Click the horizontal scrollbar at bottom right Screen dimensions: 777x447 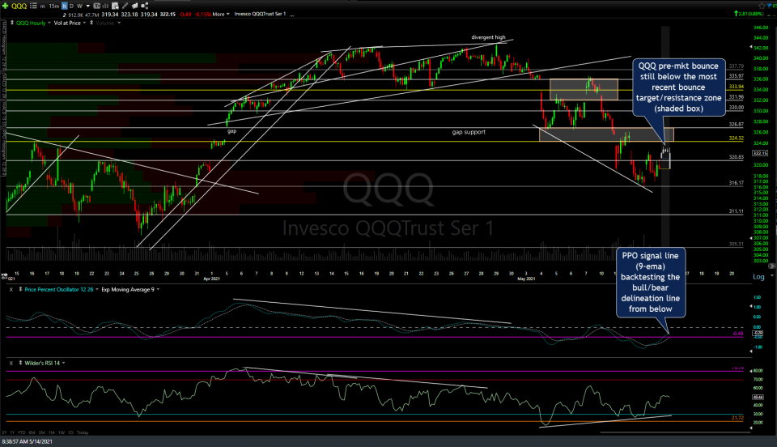(674, 432)
